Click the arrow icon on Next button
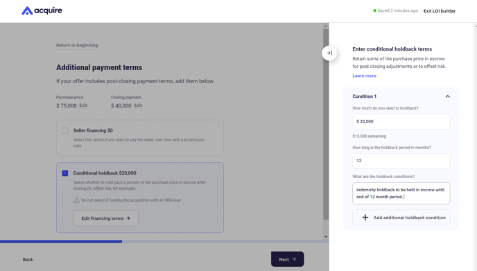Image resolution: width=477 pixels, height=271 pixels. pos(294,259)
